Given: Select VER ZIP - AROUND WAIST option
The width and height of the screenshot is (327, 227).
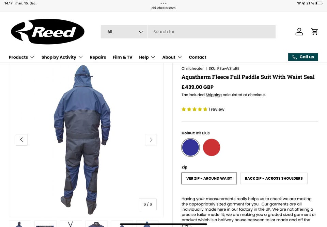Looking at the screenshot, I should (209, 178).
